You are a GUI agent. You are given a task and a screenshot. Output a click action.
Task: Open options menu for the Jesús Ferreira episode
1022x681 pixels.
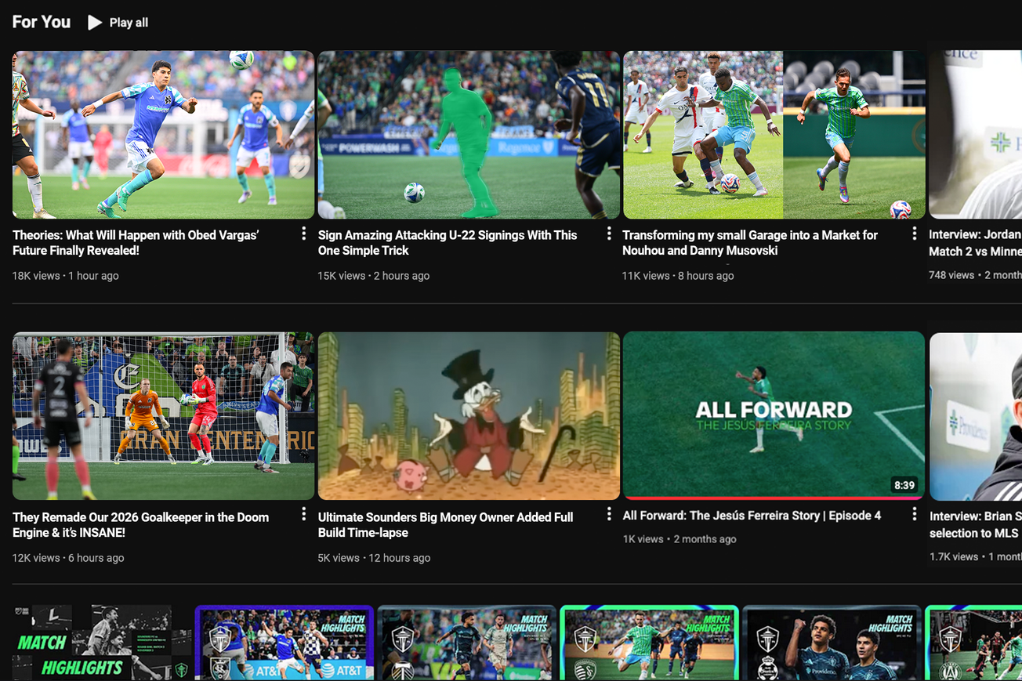[x=914, y=514]
